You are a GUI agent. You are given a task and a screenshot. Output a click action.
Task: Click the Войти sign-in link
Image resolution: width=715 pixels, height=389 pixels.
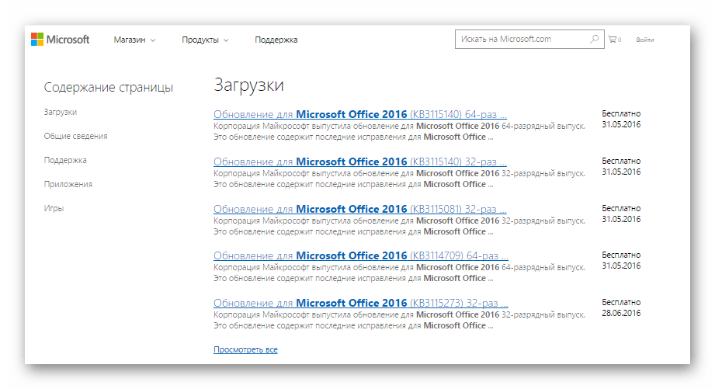click(x=644, y=40)
